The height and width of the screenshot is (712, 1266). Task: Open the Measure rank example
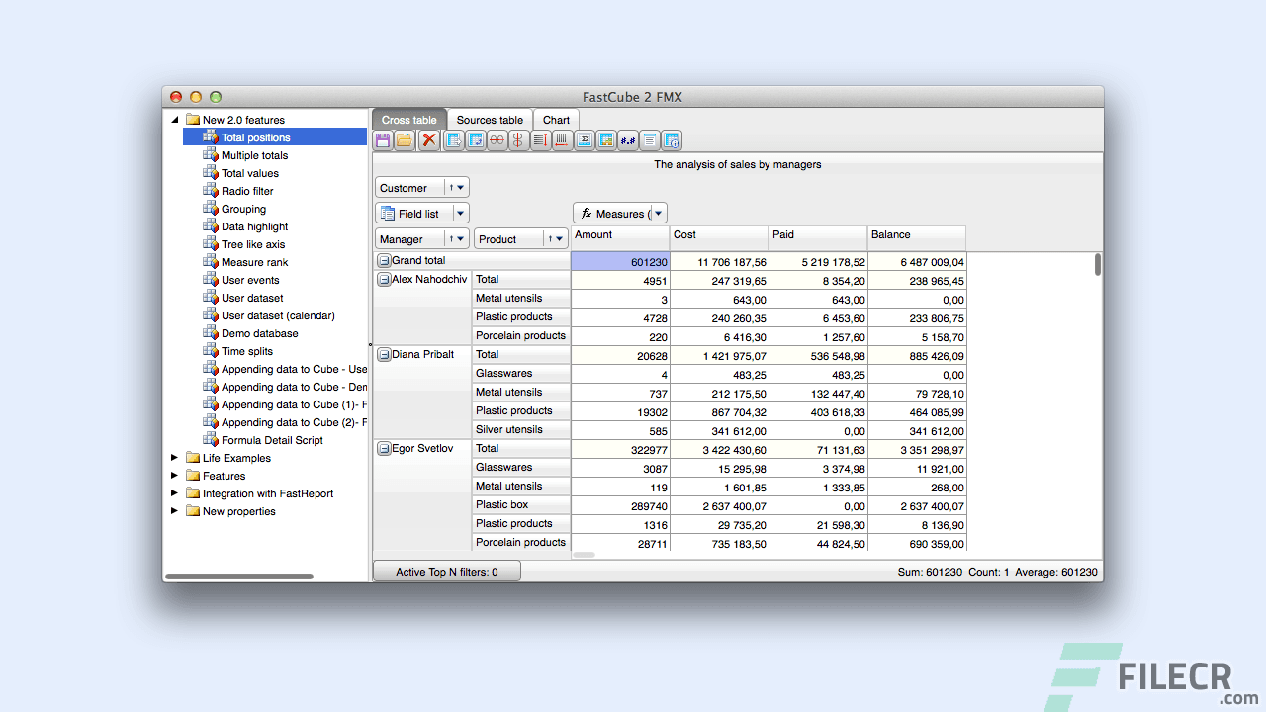[x=254, y=262]
